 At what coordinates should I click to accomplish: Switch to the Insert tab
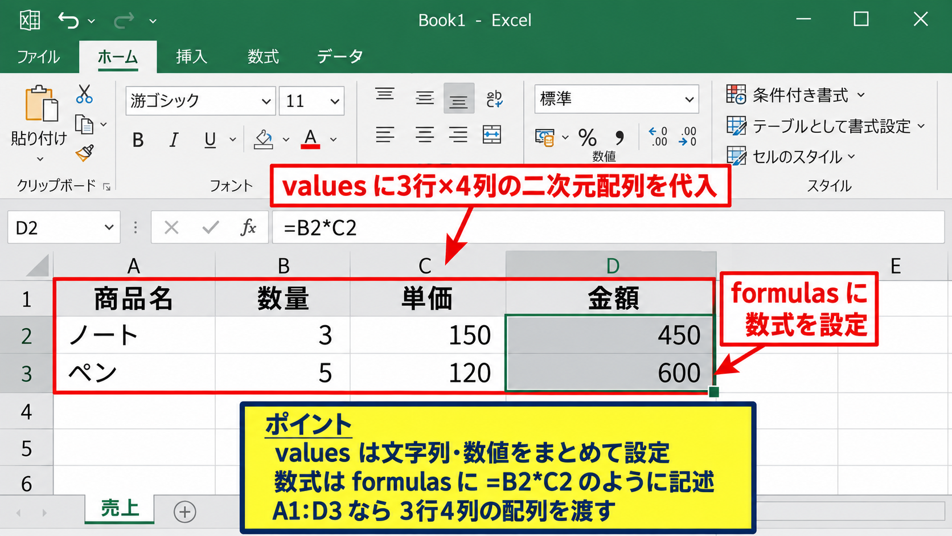pos(191,57)
